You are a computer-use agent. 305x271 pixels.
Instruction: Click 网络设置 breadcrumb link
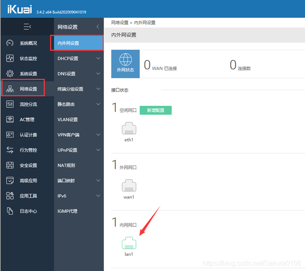[120, 23]
